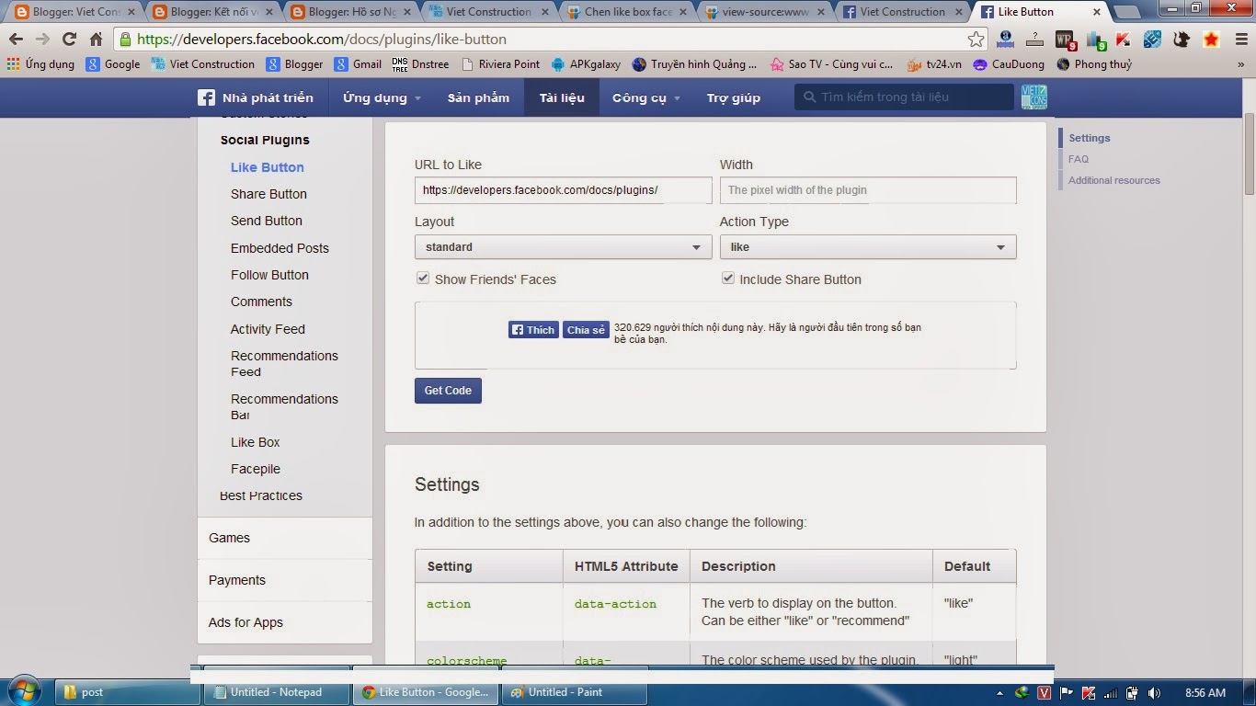Viewport: 1256px width, 706px height.
Task: Open the Phong thuỷ bookmark
Action: 1094,64
